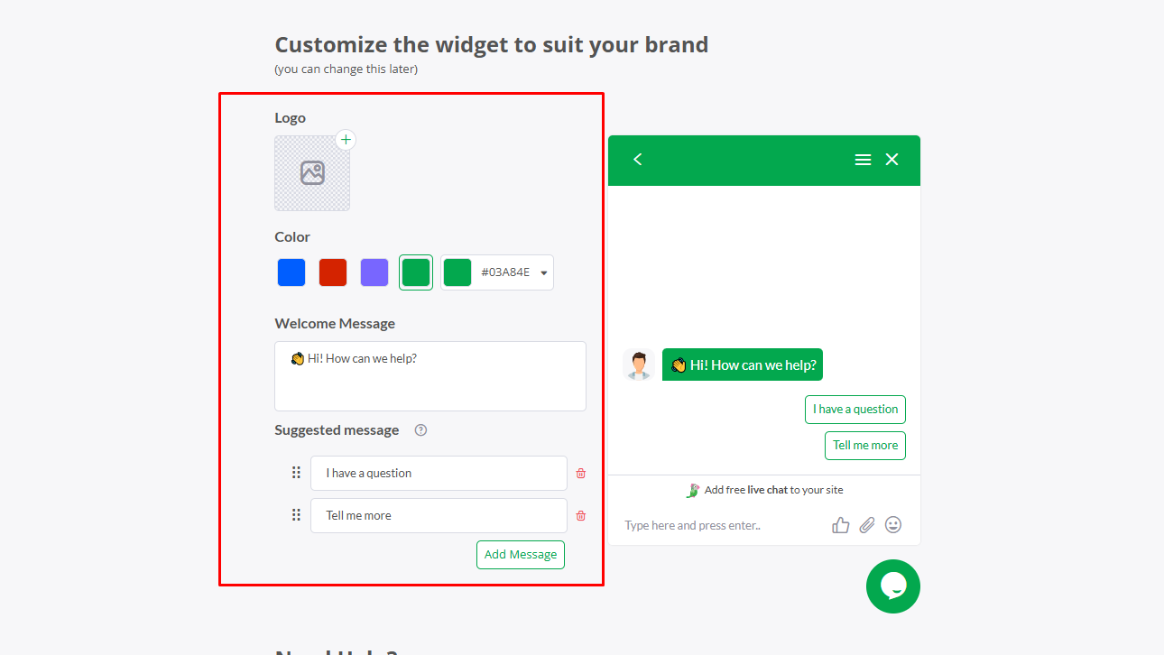
Task: Click the "Add free live chat to your site" link
Action: pyautogui.click(x=764, y=489)
